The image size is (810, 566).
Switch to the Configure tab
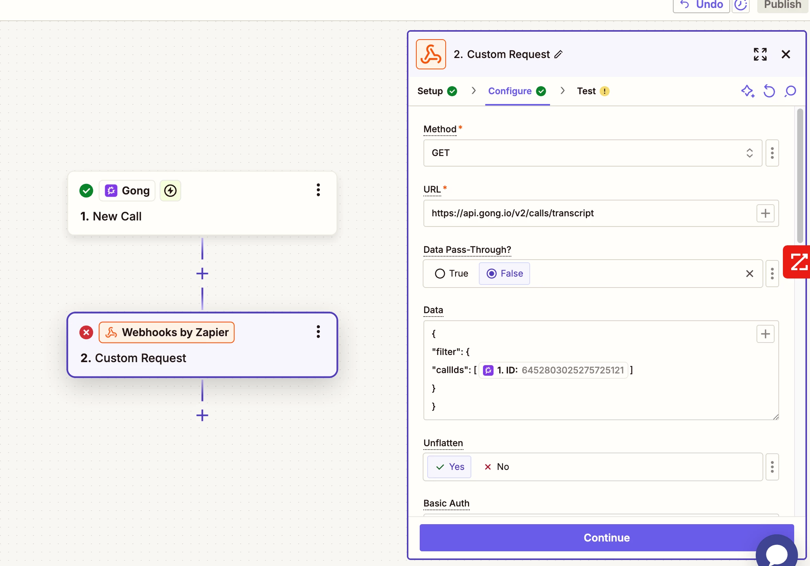coord(517,91)
